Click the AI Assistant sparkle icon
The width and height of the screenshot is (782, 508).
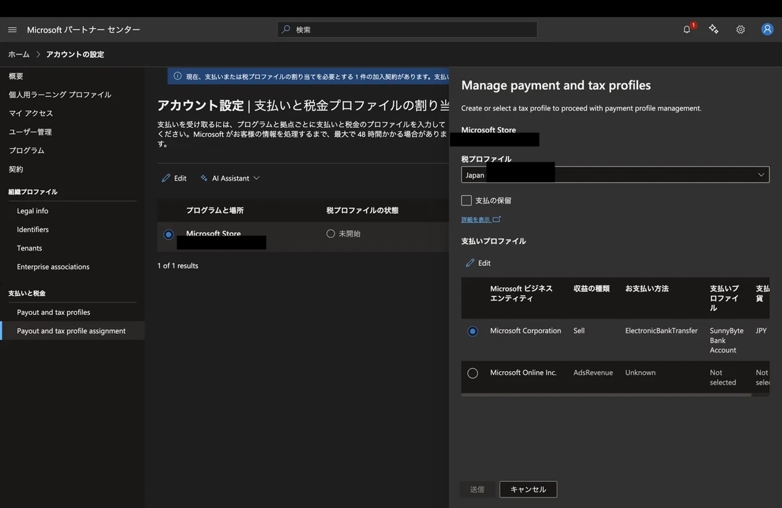click(204, 178)
